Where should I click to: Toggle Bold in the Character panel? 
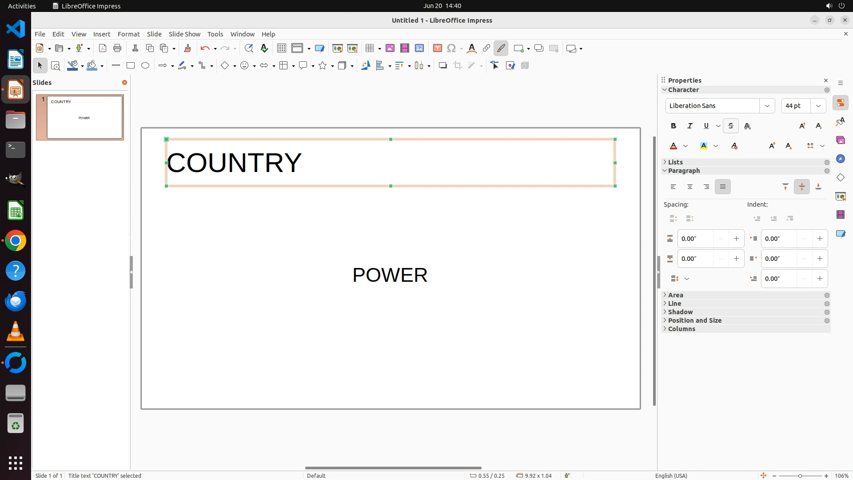(x=673, y=126)
